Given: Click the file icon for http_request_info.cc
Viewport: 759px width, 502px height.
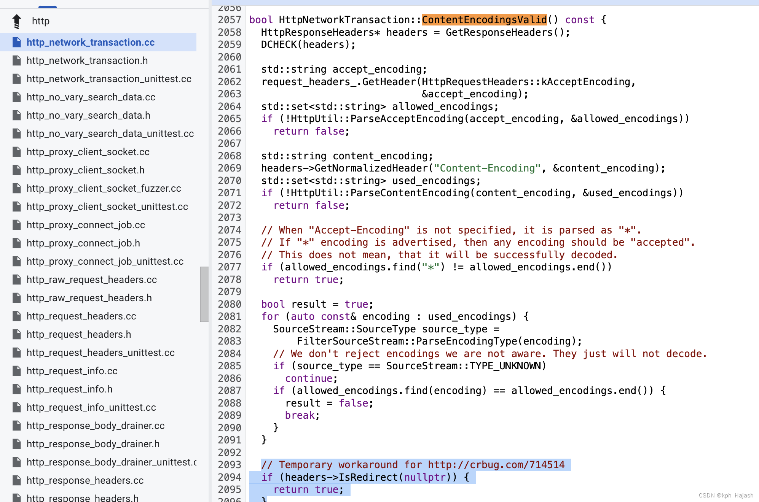Looking at the screenshot, I should pos(17,371).
